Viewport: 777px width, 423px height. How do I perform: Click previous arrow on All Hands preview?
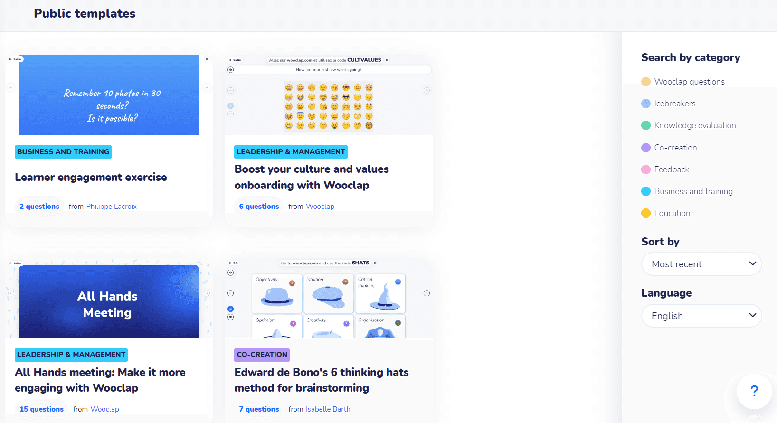coord(11,293)
